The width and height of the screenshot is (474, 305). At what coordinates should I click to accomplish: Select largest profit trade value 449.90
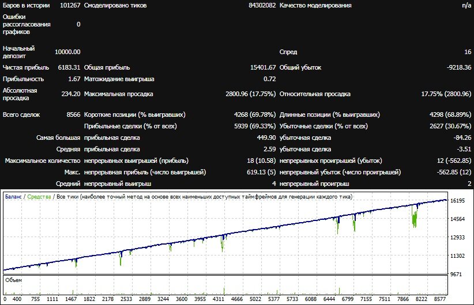[266, 138]
